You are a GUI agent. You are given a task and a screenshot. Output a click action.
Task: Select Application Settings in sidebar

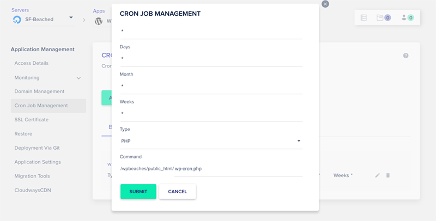(38, 162)
